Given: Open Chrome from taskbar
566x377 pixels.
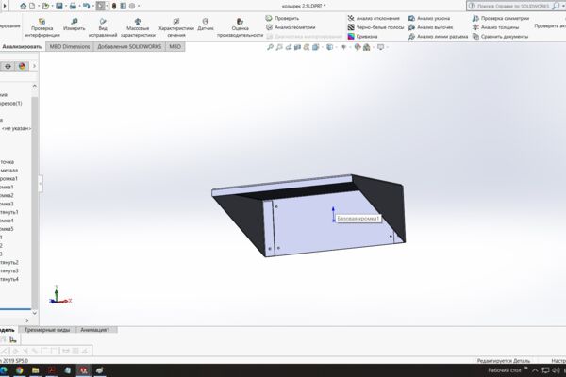Looking at the screenshot, I should pos(20,370).
